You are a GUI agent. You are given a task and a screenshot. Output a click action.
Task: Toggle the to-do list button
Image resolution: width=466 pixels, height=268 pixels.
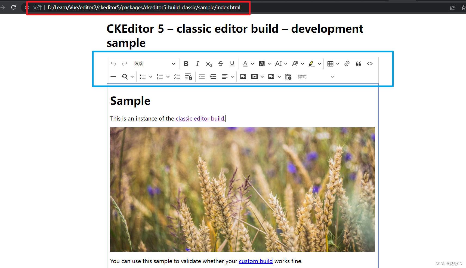[x=177, y=77]
